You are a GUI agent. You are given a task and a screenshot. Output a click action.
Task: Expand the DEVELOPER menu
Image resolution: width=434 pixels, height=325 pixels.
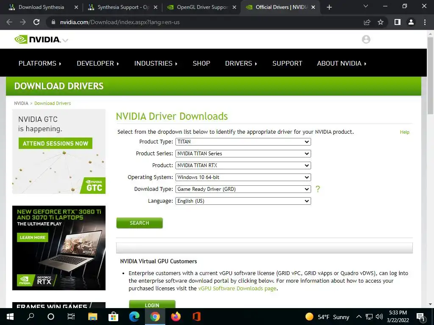pos(98,63)
